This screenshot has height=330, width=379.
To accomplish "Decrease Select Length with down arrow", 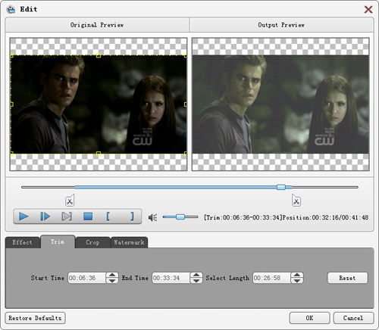I will pos(297,281).
